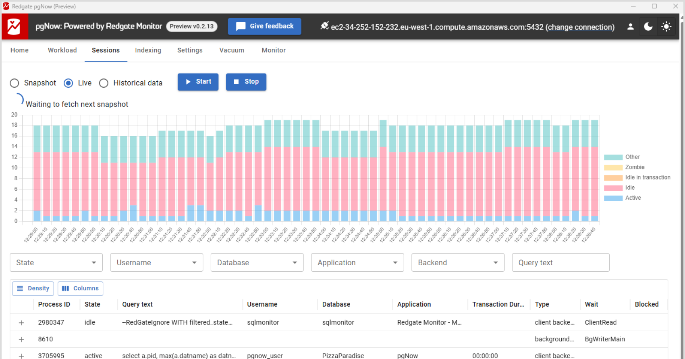Open the Monitor tab
This screenshot has width=685, height=359.
click(274, 50)
